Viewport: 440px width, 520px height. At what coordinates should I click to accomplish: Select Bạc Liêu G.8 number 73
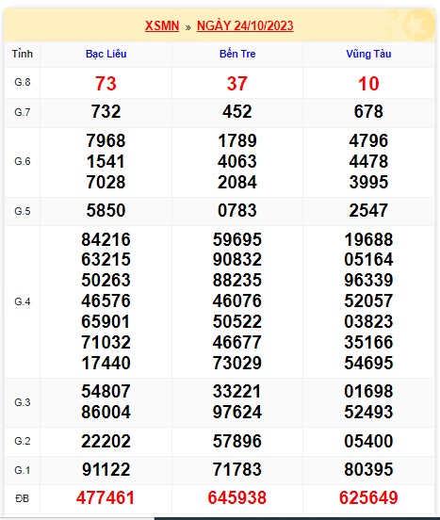(106, 84)
